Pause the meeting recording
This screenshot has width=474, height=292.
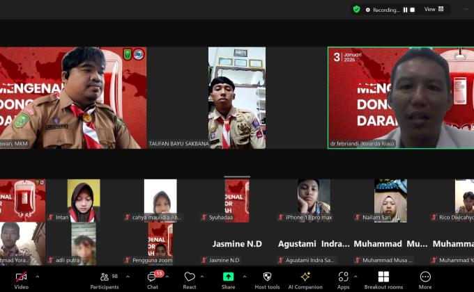pyautogui.click(x=405, y=10)
